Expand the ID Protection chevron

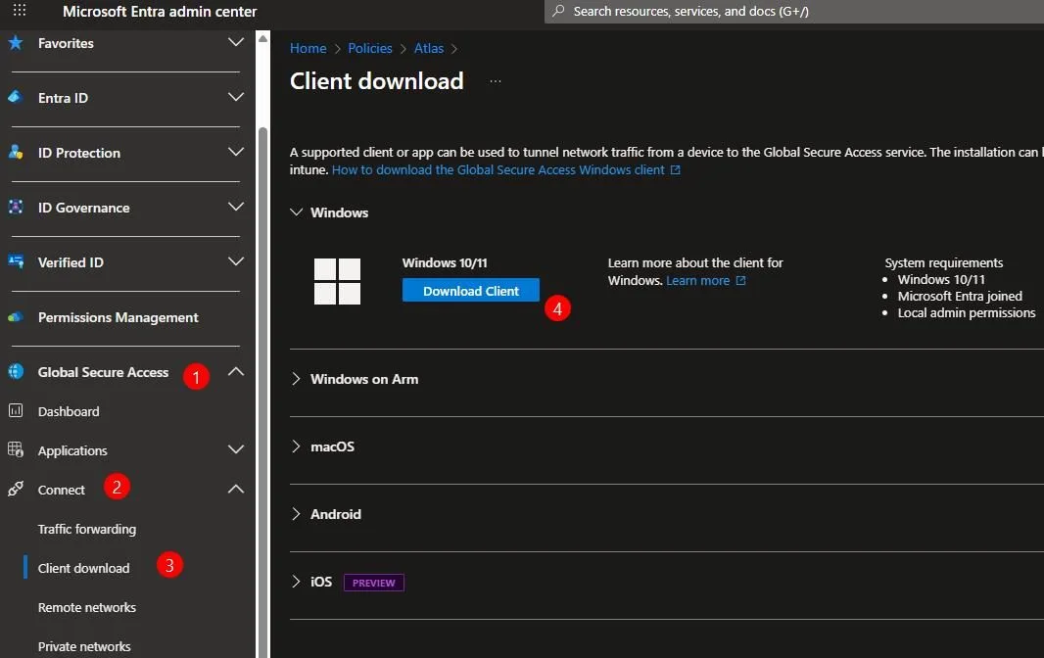(x=236, y=152)
